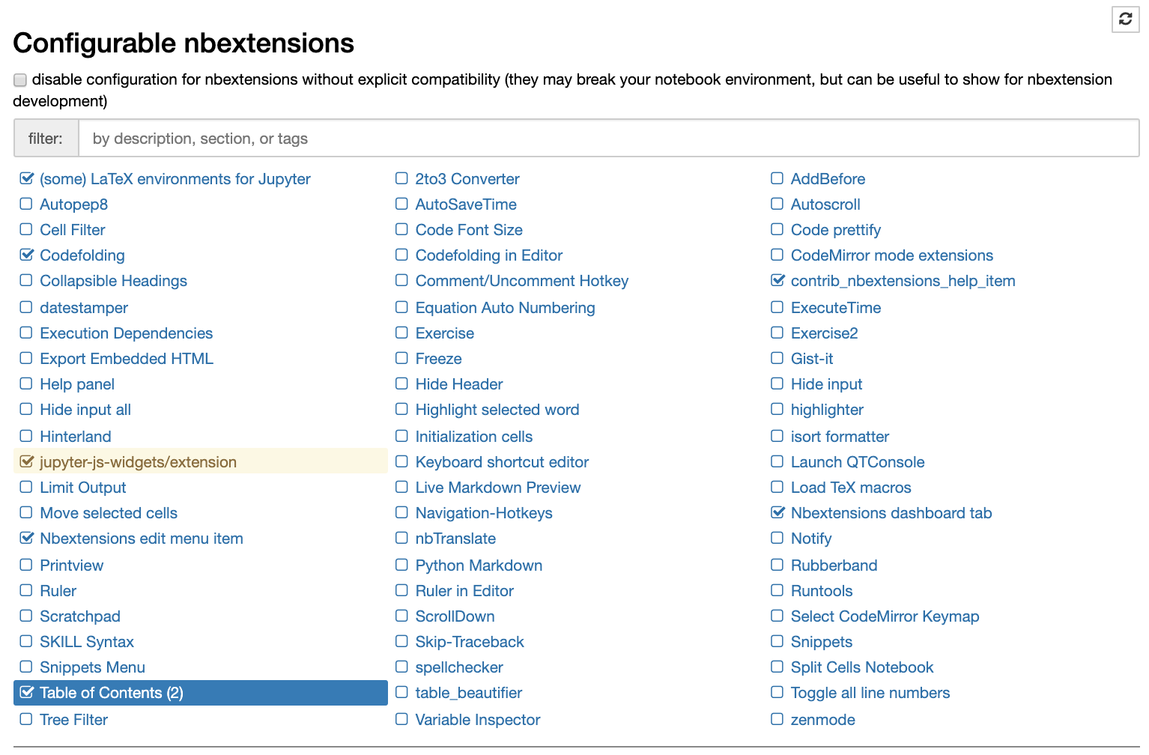Screen dimensions: 1149x755
Task: Open the Snippets Menu extension
Action: point(93,667)
